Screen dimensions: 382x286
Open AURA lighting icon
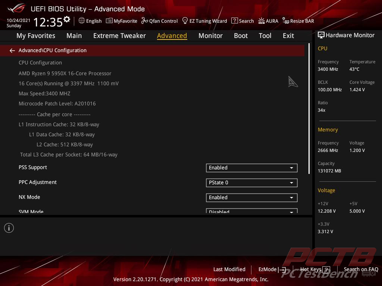pos(262,21)
